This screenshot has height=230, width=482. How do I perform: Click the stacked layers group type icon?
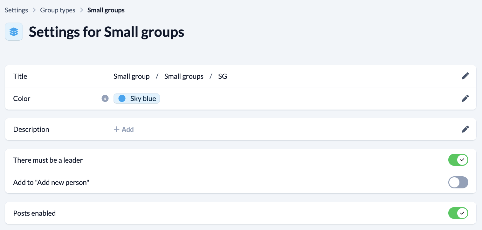(x=14, y=32)
